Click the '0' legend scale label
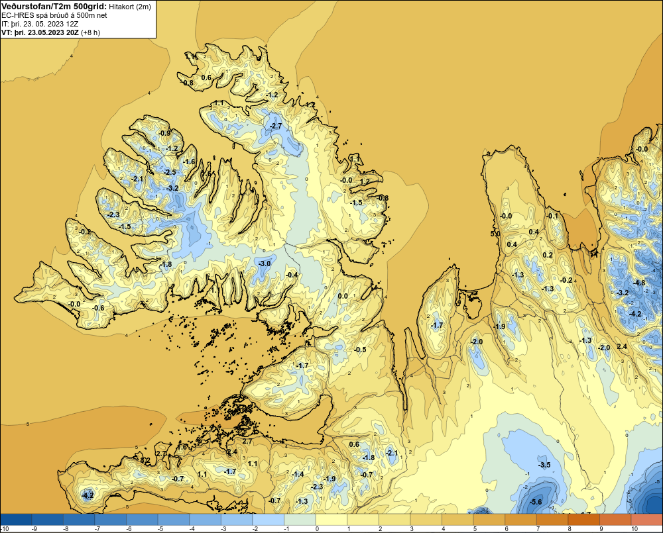The width and height of the screenshot is (663, 533). (x=317, y=529)
